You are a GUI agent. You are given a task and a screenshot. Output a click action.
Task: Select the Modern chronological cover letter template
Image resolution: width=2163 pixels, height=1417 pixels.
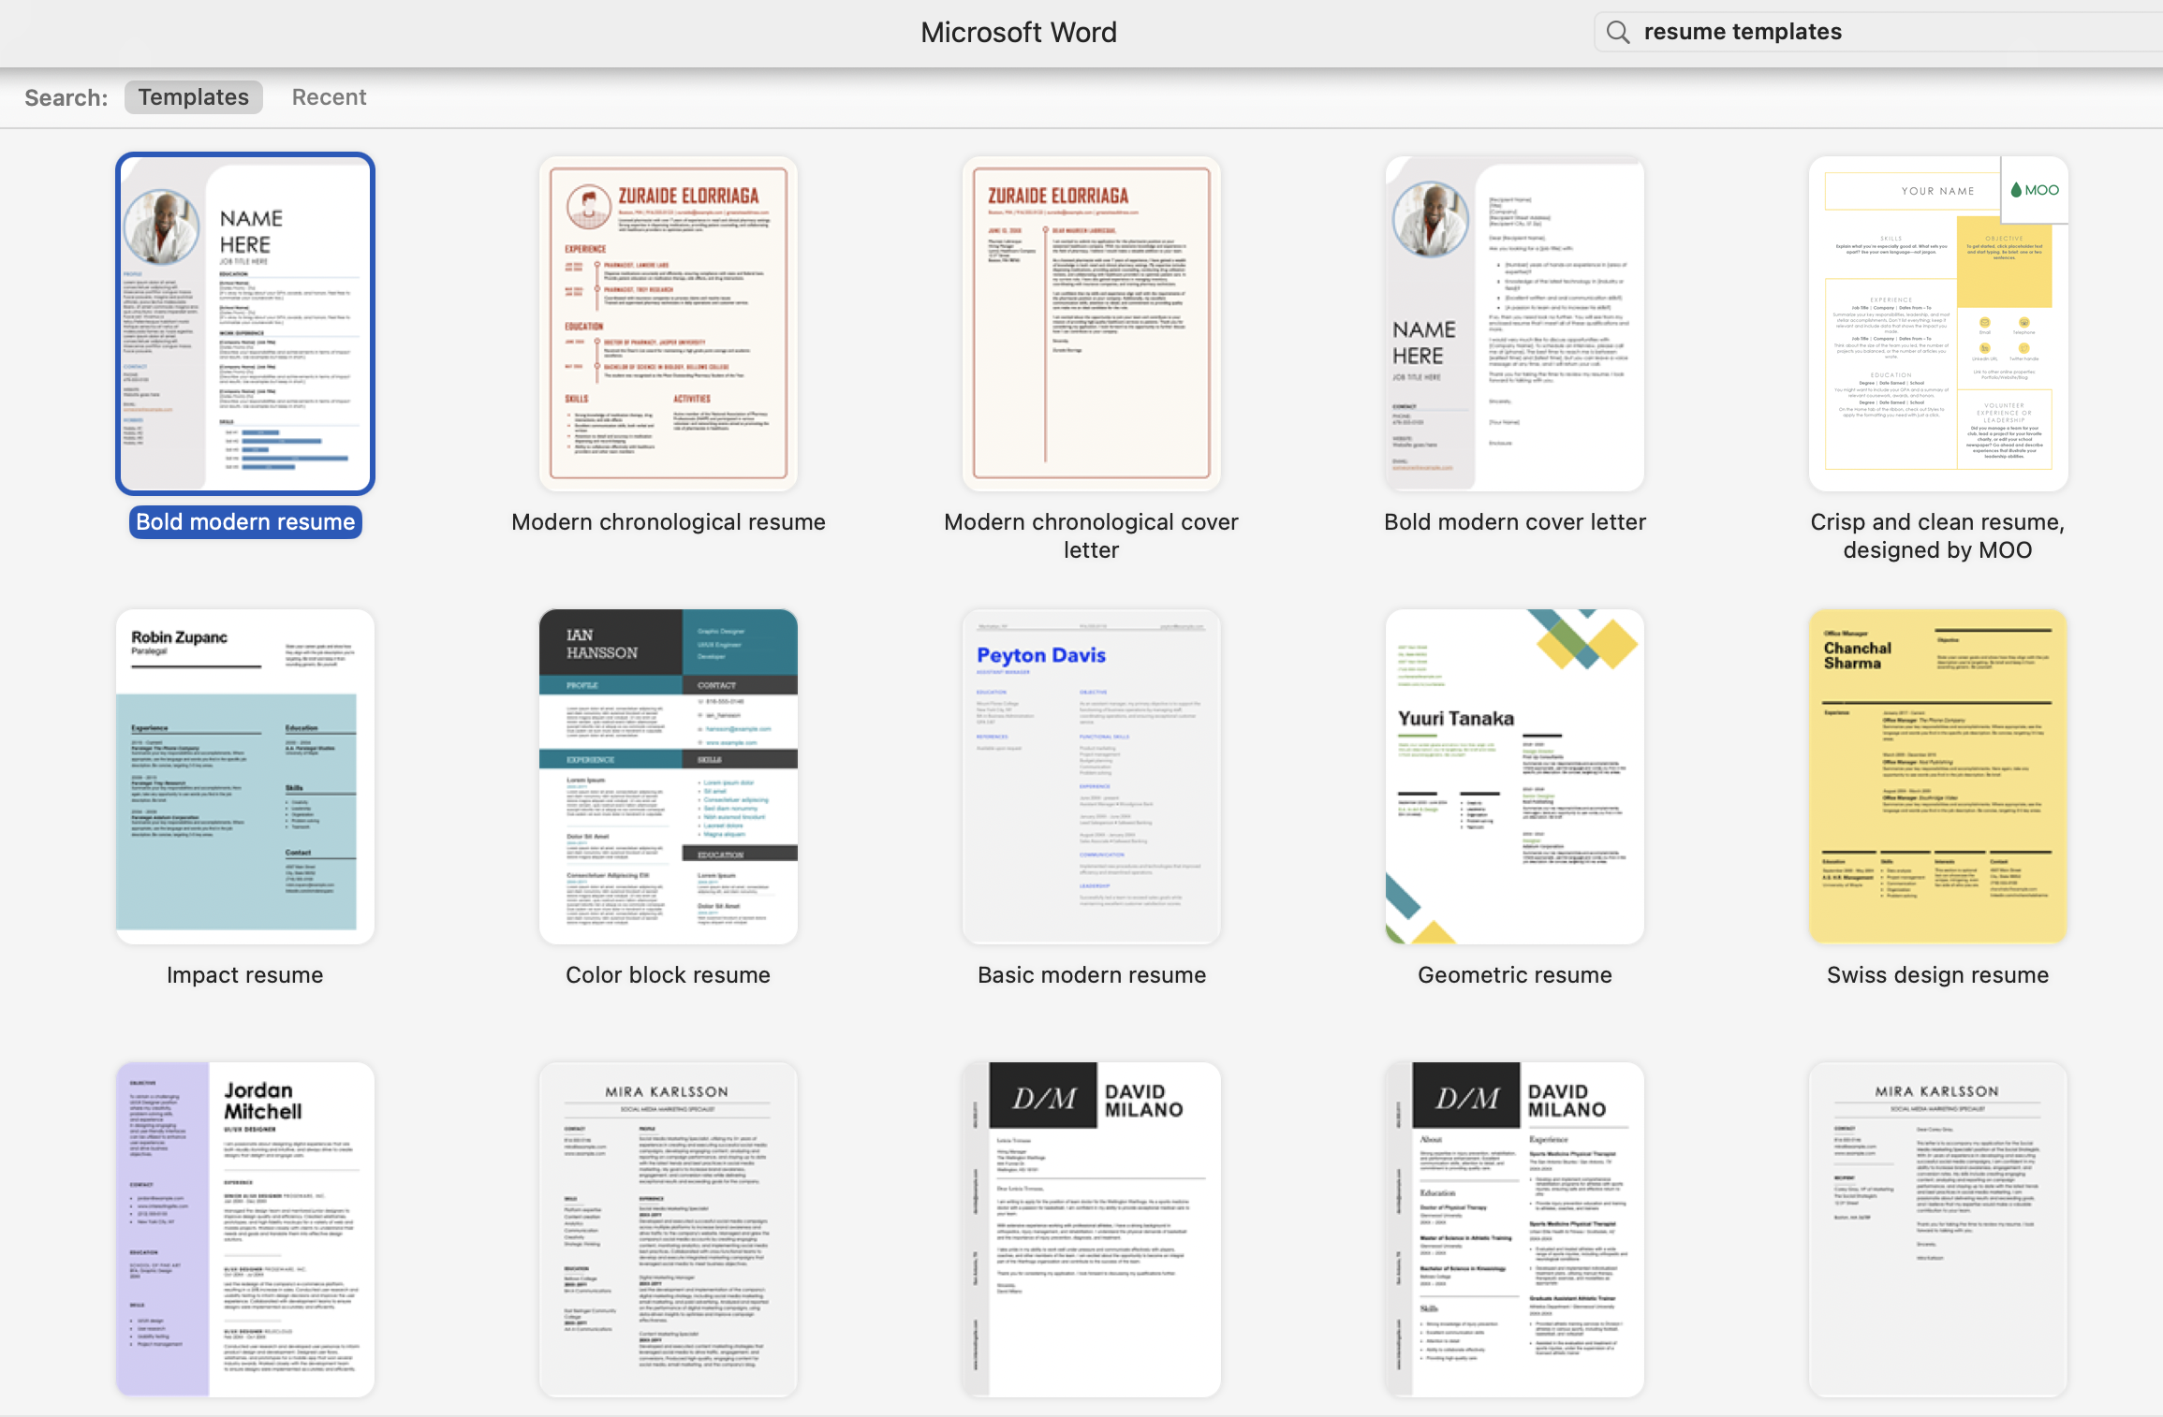1091,324
